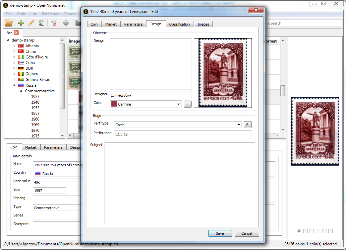
Task: Open statistics with the bar chart icon
Action: pyautogui.click(x=78, y=23)
